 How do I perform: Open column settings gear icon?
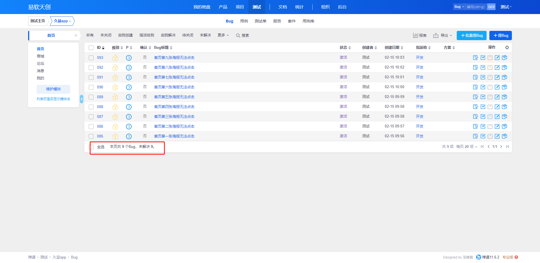507,47
